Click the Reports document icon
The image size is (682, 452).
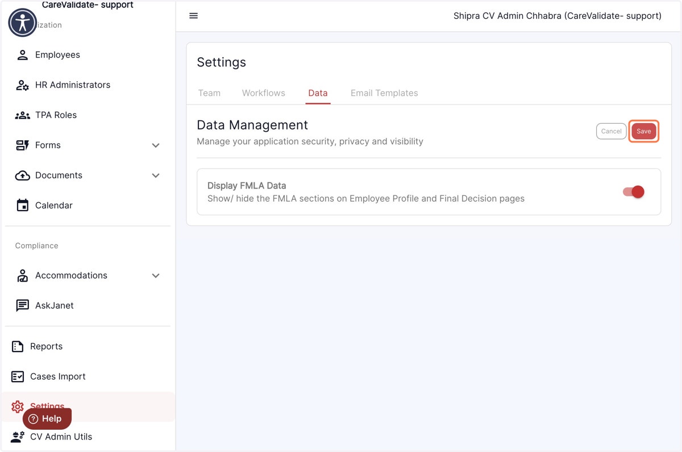[x=18, y=346]
